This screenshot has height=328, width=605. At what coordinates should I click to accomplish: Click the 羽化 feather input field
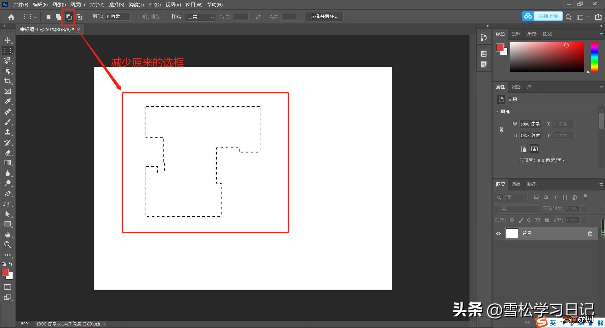click(118, 16)
